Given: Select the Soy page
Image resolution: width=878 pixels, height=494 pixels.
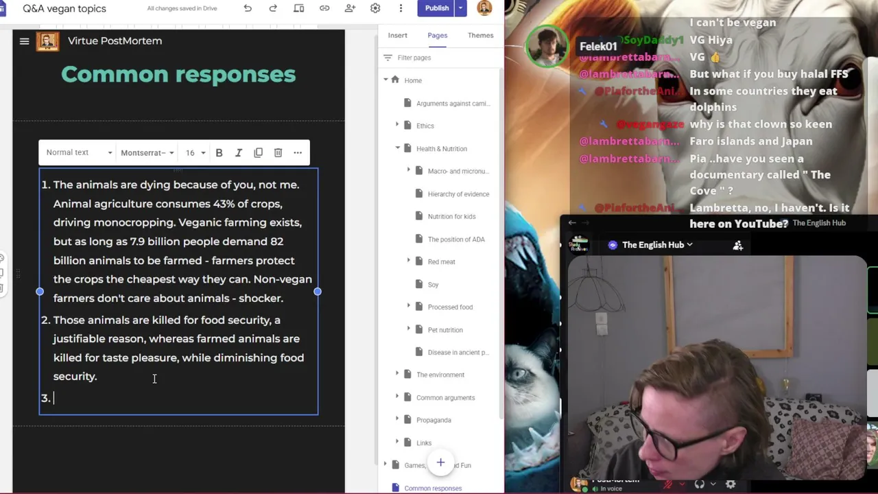Looking at the screenshot, I should click(433, 284).
